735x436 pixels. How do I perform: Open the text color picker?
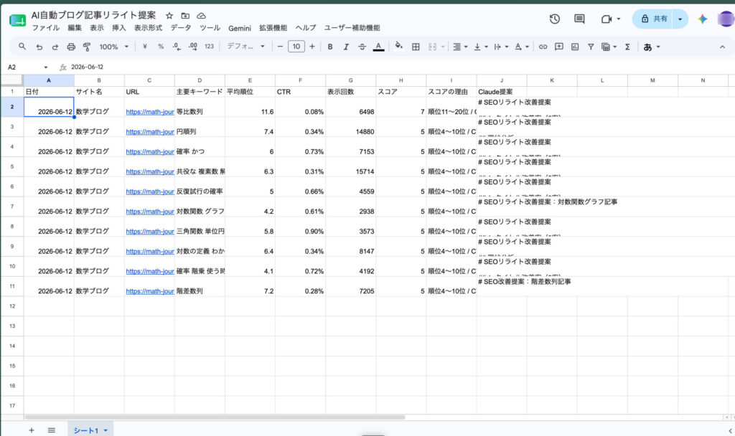tap(378, 47)
